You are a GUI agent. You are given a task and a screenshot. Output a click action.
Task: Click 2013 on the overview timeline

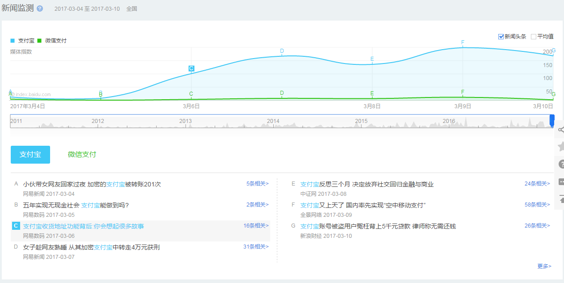click(x=185, y=121)
